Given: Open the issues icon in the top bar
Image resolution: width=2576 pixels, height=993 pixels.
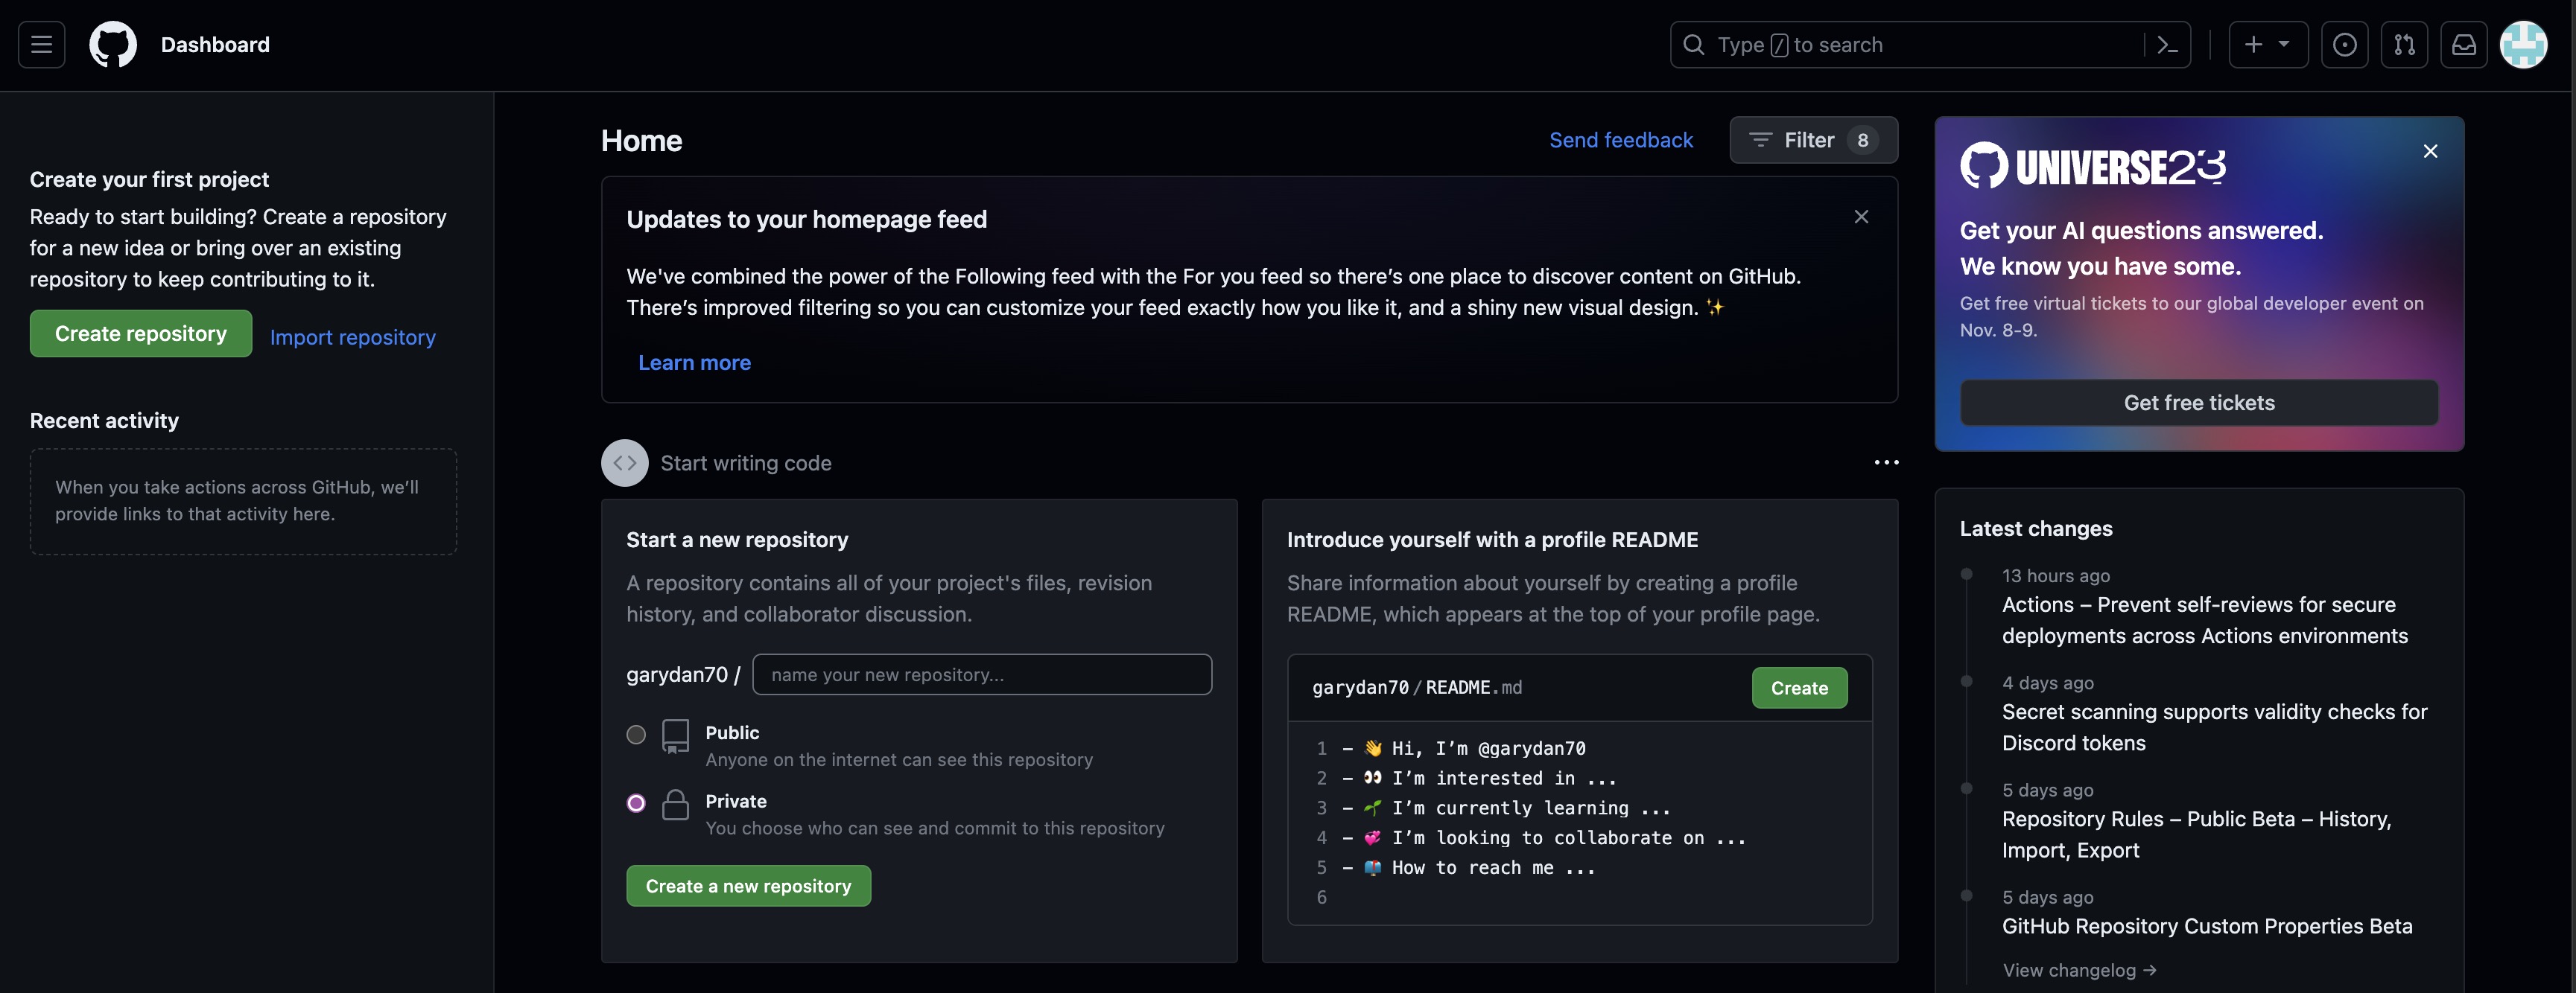Looking at the screenshot, I should point(2345,44).
